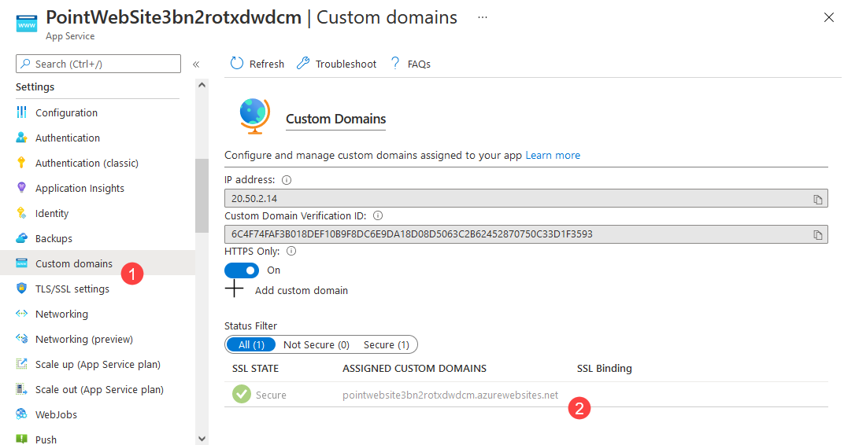844x445 pixels.
Task: Open the ellipsis more options menu
Action: (x=483, y=17)
